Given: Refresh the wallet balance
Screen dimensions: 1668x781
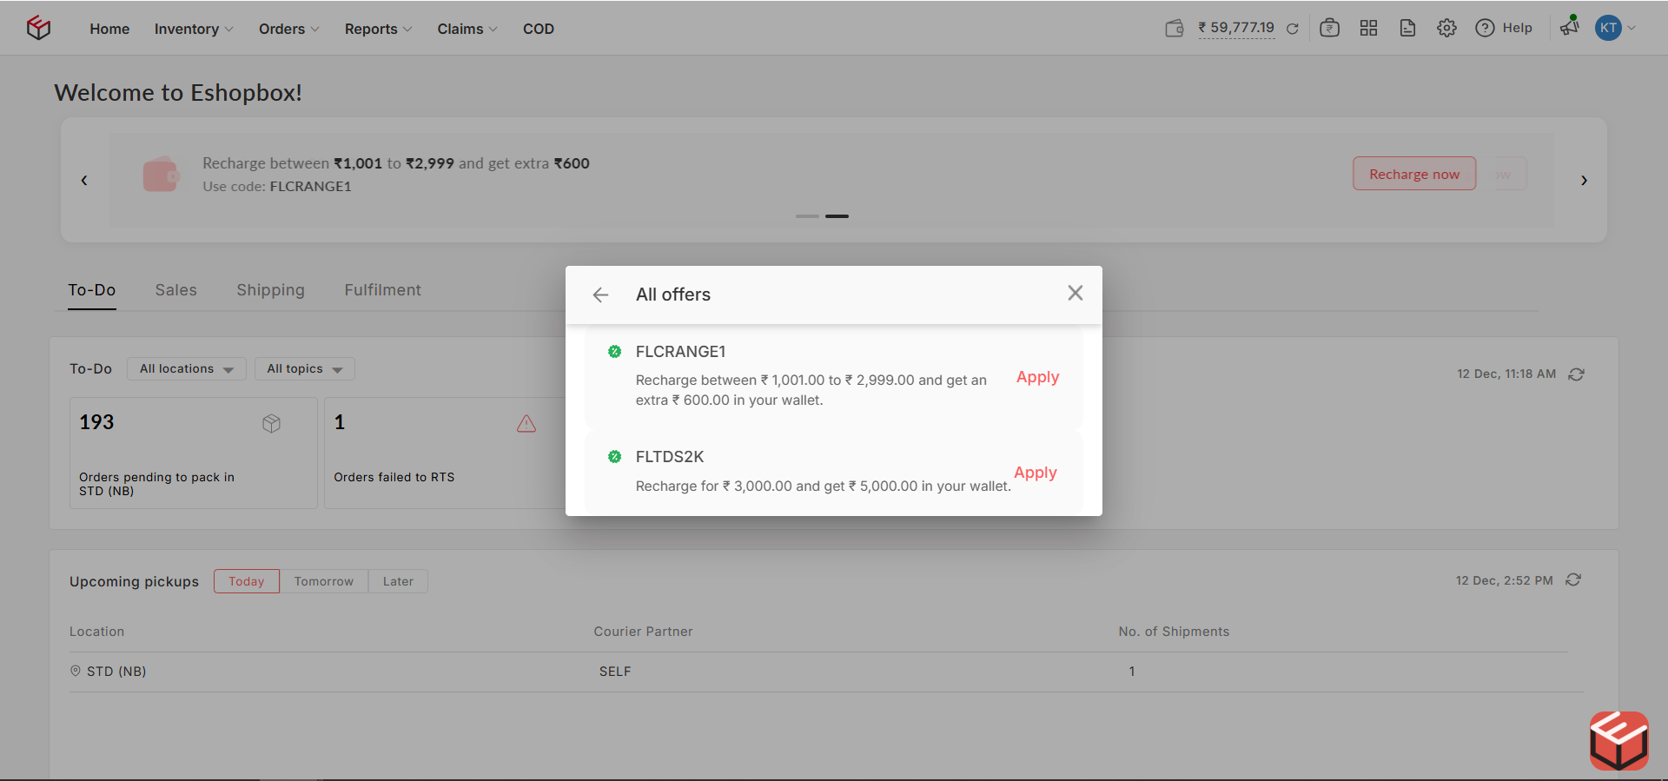Looking at the screenshot, I should point(1292,29).
